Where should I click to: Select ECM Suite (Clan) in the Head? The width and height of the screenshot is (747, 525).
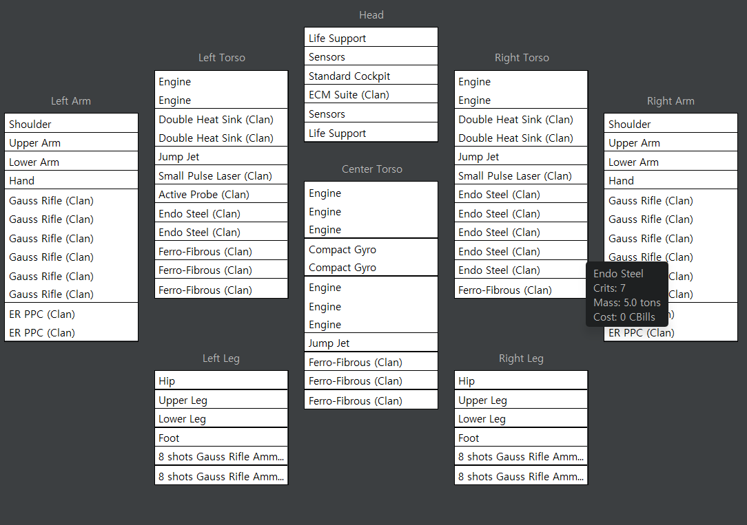371,94
